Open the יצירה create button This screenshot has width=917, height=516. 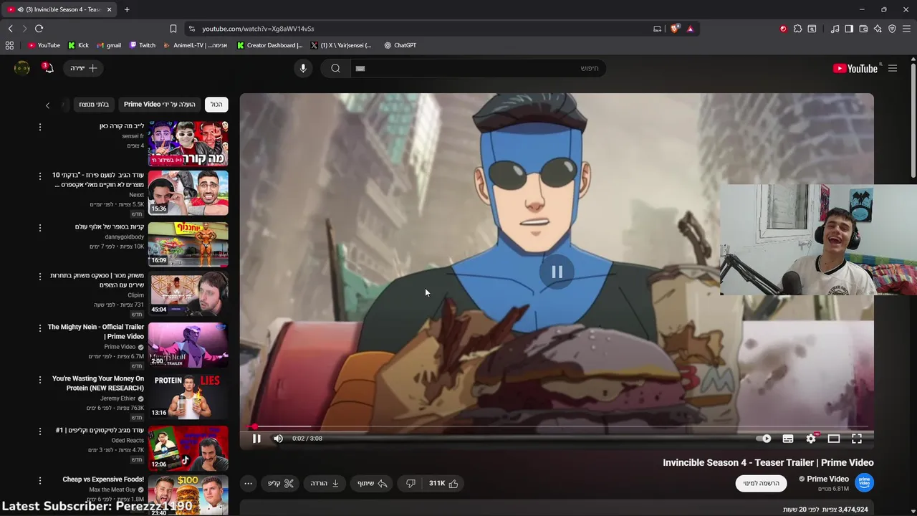click(x=84, y=68)
